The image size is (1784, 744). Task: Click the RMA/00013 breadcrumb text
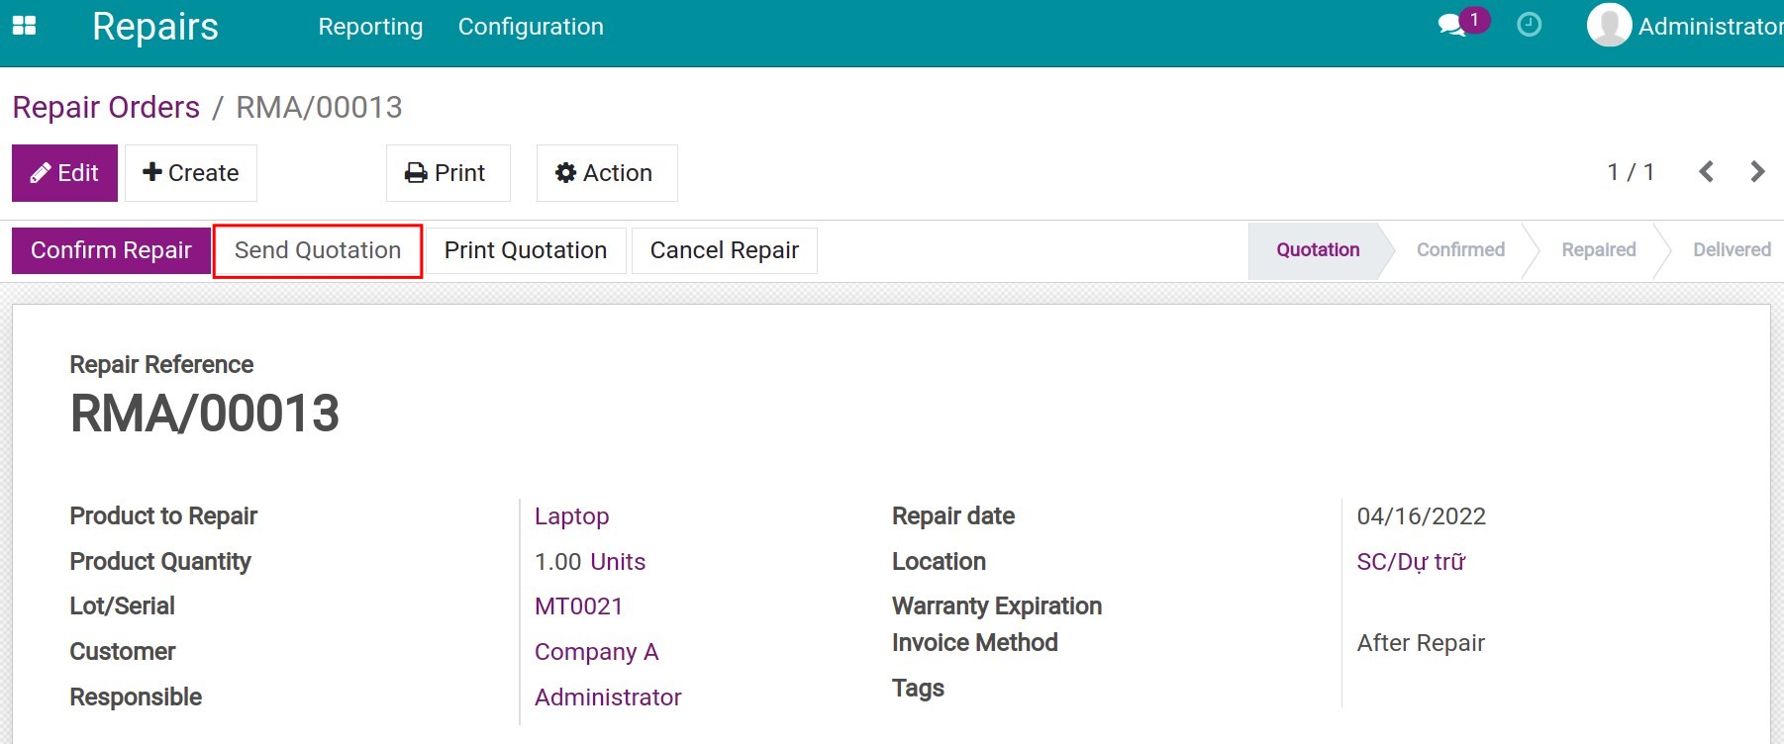tap(319, 107)
